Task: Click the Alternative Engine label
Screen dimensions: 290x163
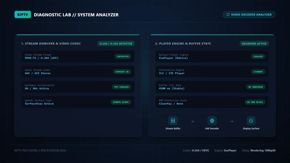Action: tap(171, 70)
